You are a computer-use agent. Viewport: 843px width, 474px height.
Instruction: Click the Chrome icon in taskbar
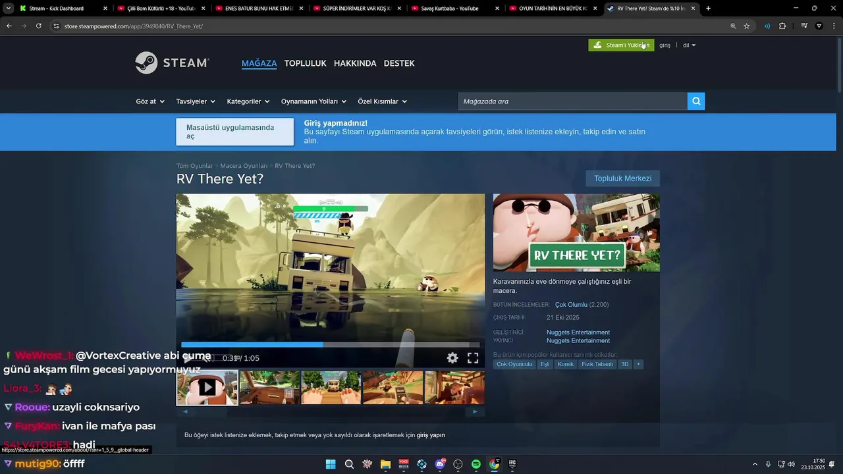[x=494, y=464]
